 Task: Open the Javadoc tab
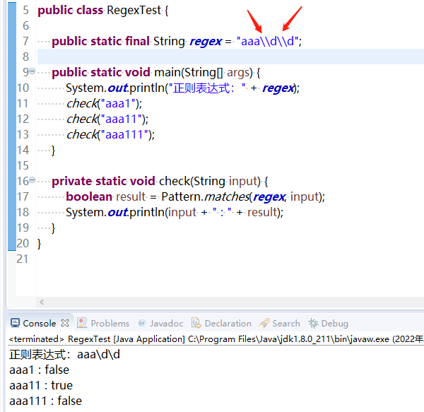[x=160, y=323]
